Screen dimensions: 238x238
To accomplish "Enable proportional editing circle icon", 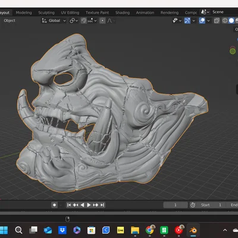I will point(102,21).
